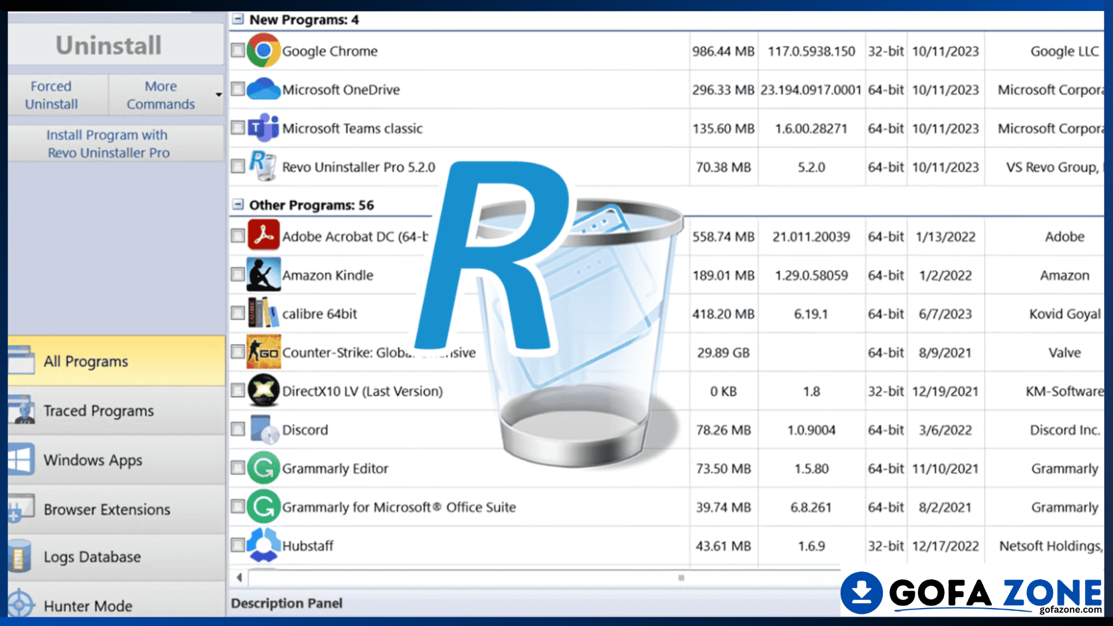Click the Adobe Acrobat DC icon
1113x626 pixels.
click(x=263, y=235)
